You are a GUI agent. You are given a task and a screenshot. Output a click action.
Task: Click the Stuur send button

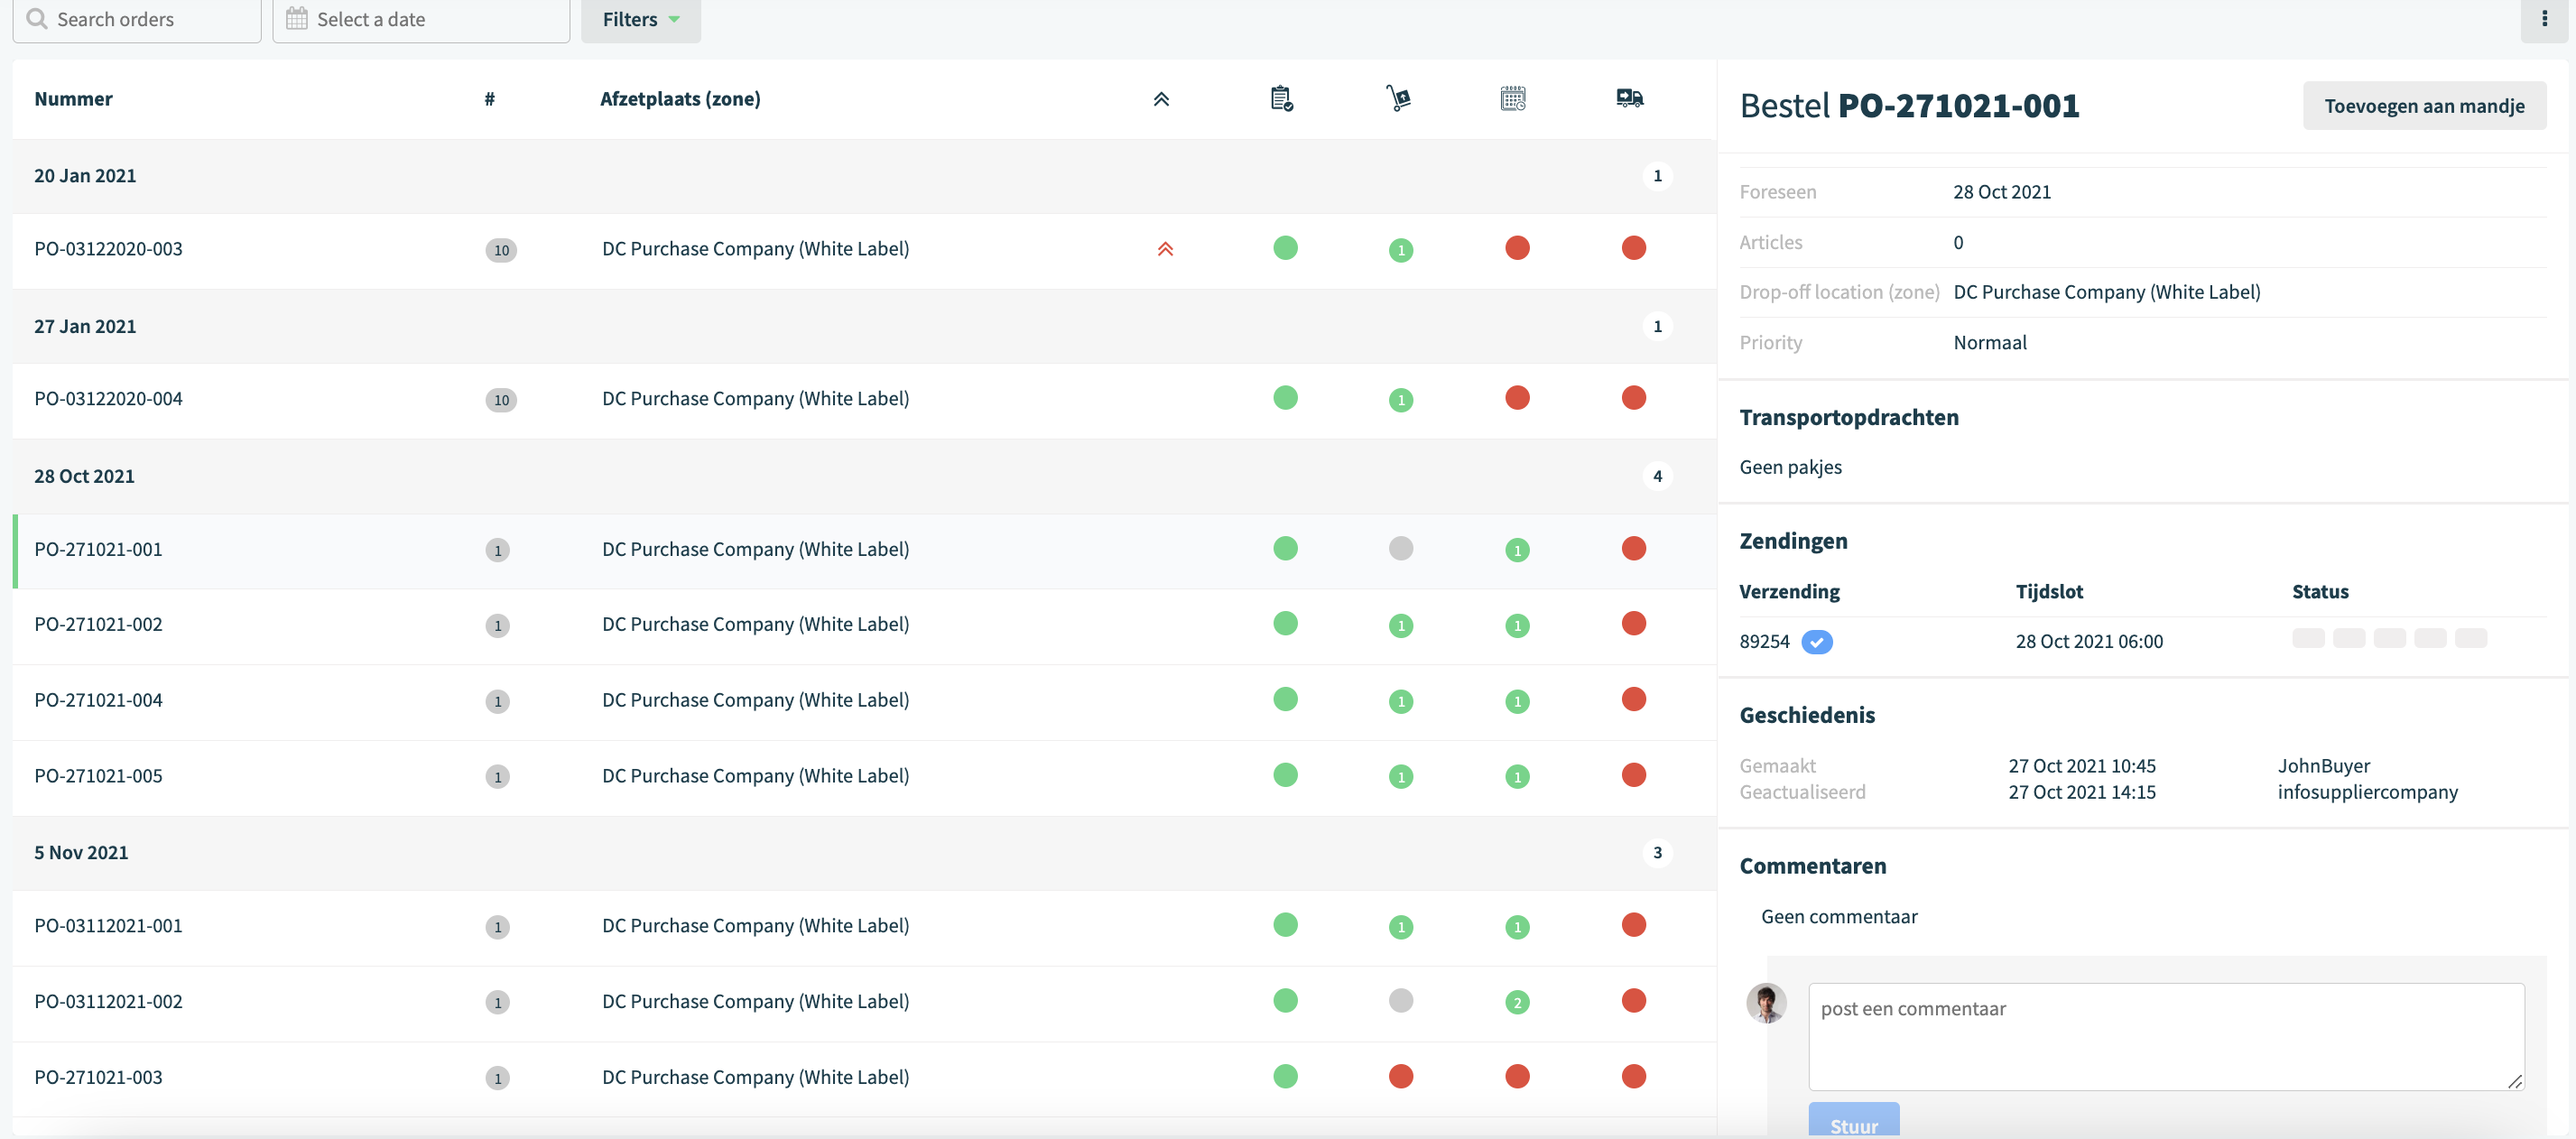[1853, 1121]
